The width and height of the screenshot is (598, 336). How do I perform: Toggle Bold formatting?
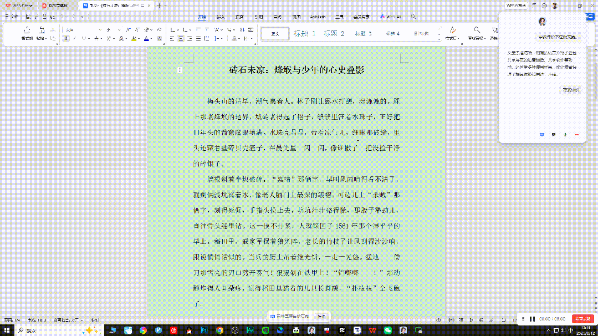pos(66,38)
